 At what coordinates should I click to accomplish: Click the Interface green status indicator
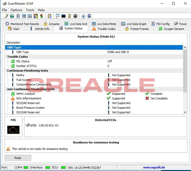[48, 167]
